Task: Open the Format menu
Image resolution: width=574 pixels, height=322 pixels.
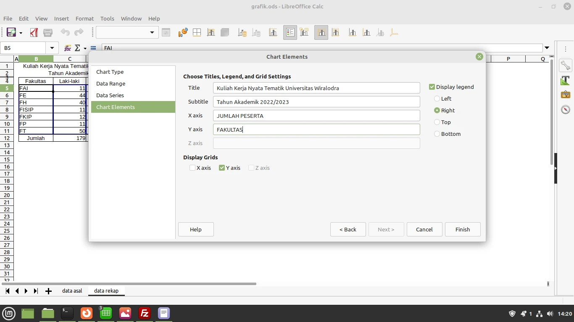Action: (84, 18)
